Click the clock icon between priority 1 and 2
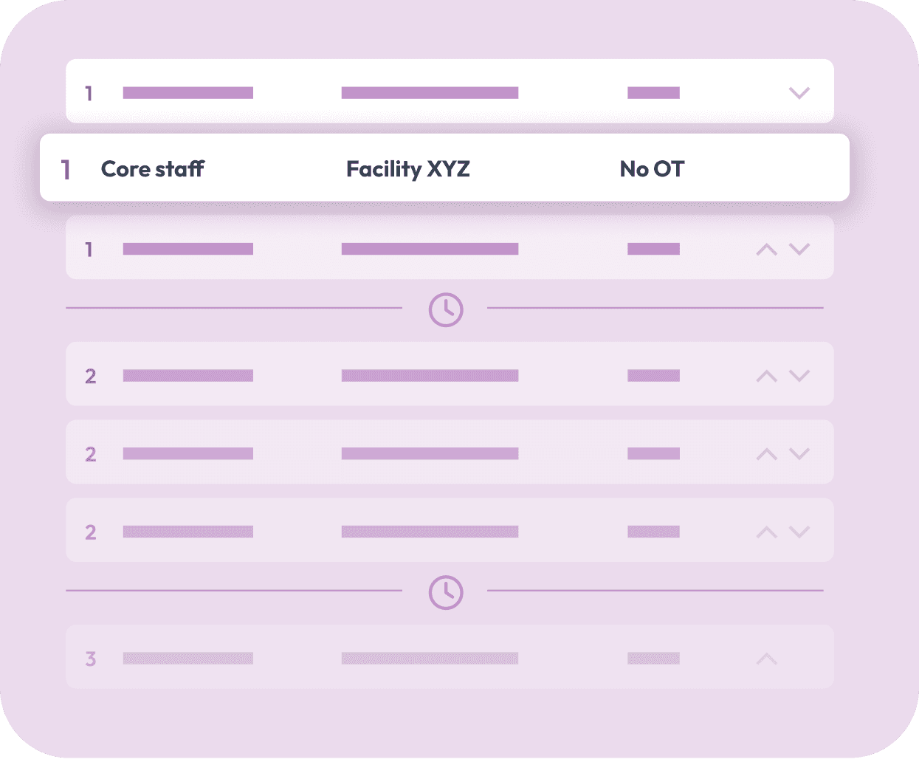This screenshot has width=919, height=762. 446,310
